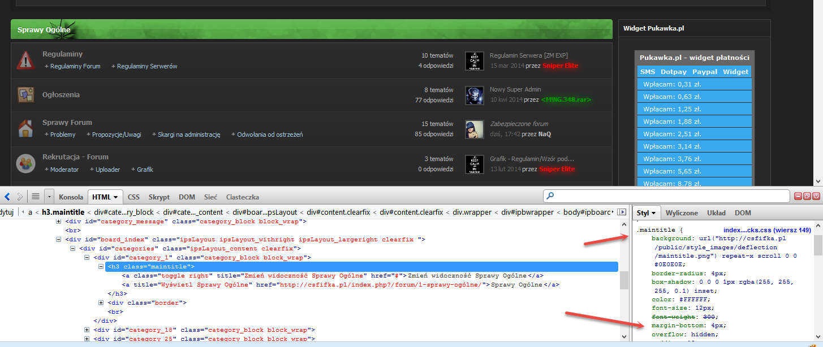Click the side panel toggle arrow icon
Viewport: 823px width, 347px height.
(622, 212)
